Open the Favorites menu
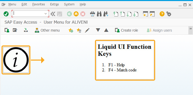The height and width of the screenshot is (95, 193). pyautogui.click(x=39, y=4)
